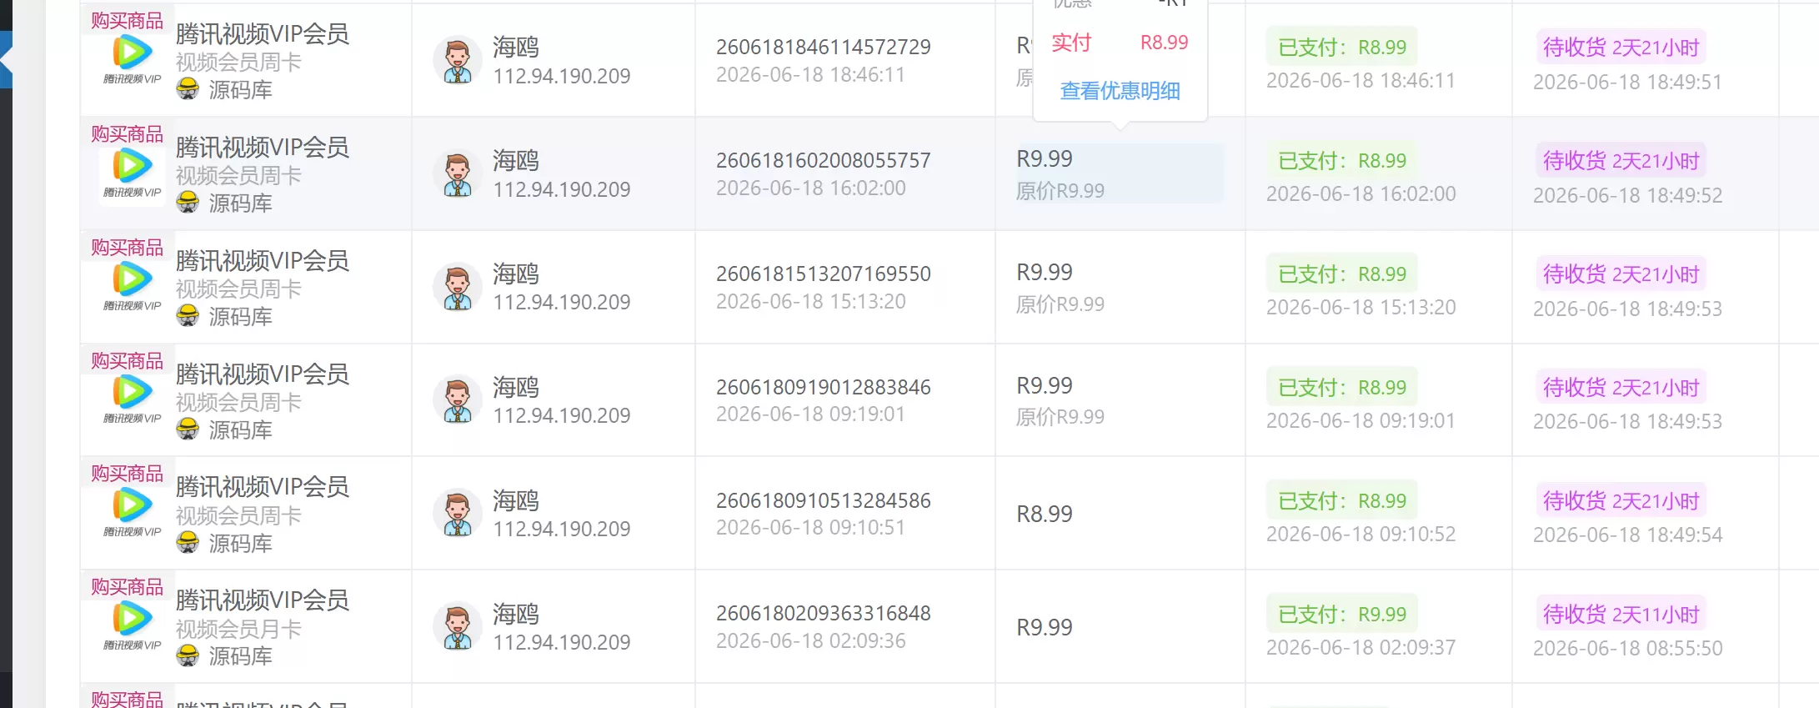Click 已支付 R9.99 payment badge
Screen dimensions: 1819x708
click(1342, 615)
